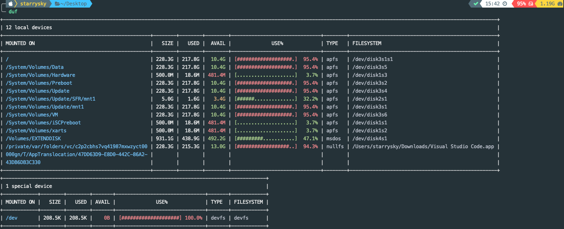Click the 0B available value for /dev

[x=107, y=218]
